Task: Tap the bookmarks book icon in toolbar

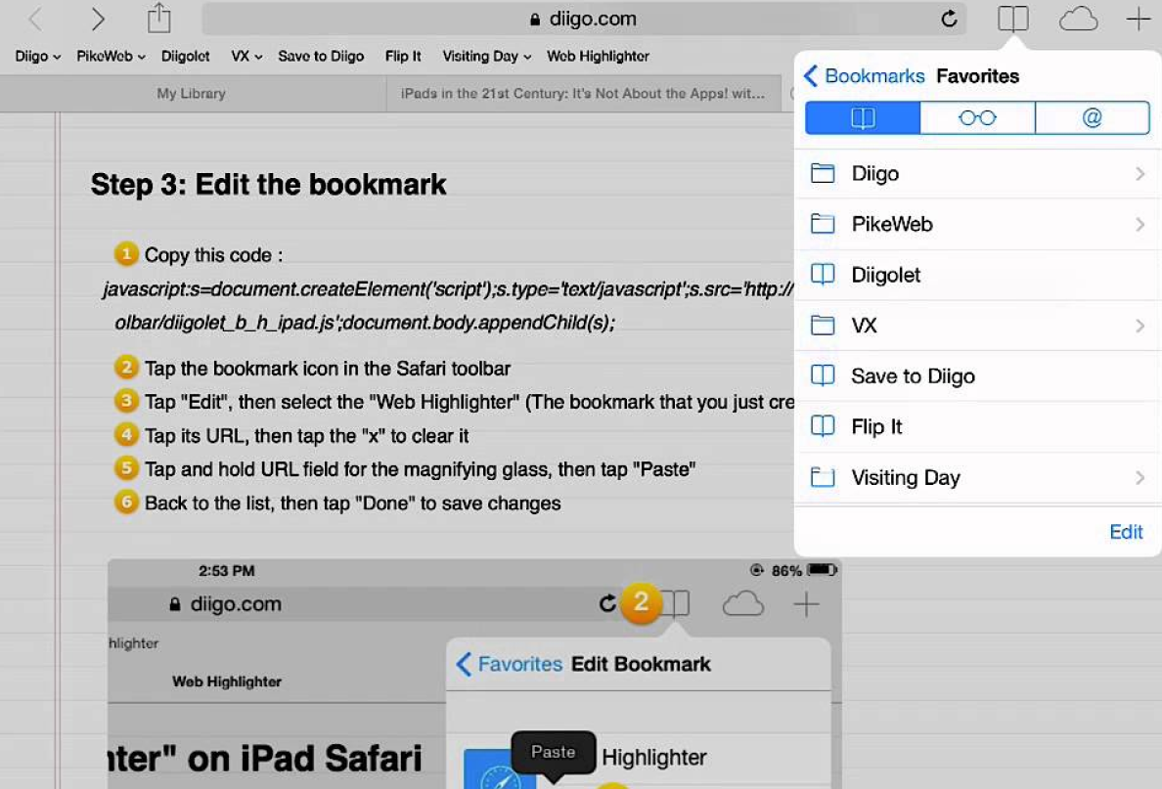Action: click(x=1012, y=19)
